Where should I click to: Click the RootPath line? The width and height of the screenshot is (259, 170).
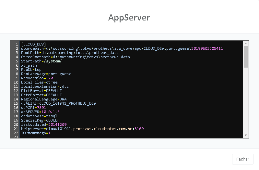click(70, 53)
